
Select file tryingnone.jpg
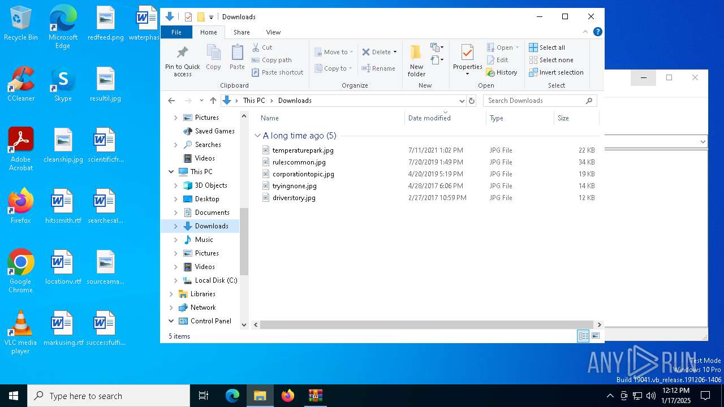[x=294, y=186]
